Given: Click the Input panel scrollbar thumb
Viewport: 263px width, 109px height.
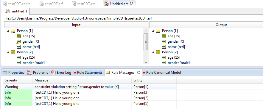Looking at the screenshot, I should [146, 42].
